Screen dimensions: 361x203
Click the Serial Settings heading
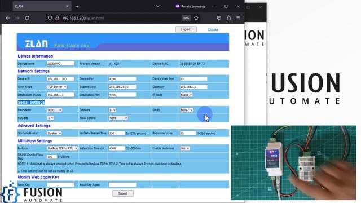pyautogui.click(x=32, y=102)
